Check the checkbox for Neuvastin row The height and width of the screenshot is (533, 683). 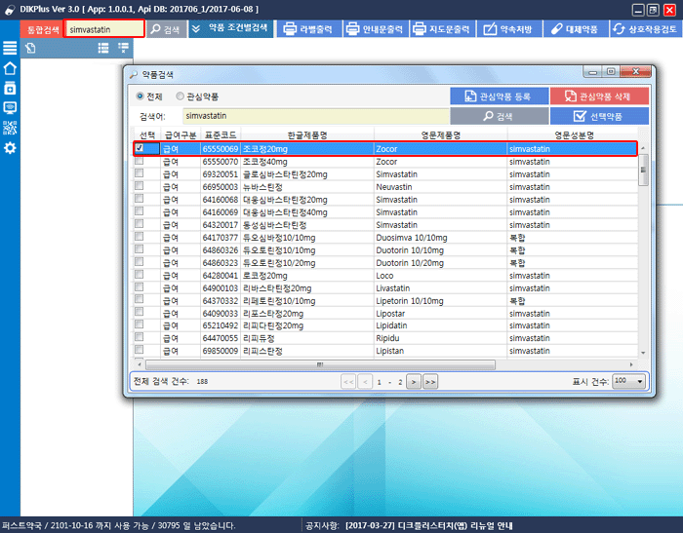coord(140,186)
